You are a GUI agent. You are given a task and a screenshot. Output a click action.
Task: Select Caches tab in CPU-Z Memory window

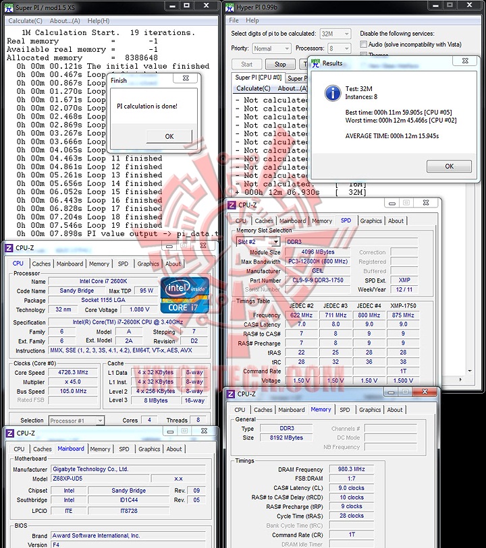click(x=263, y=410)
